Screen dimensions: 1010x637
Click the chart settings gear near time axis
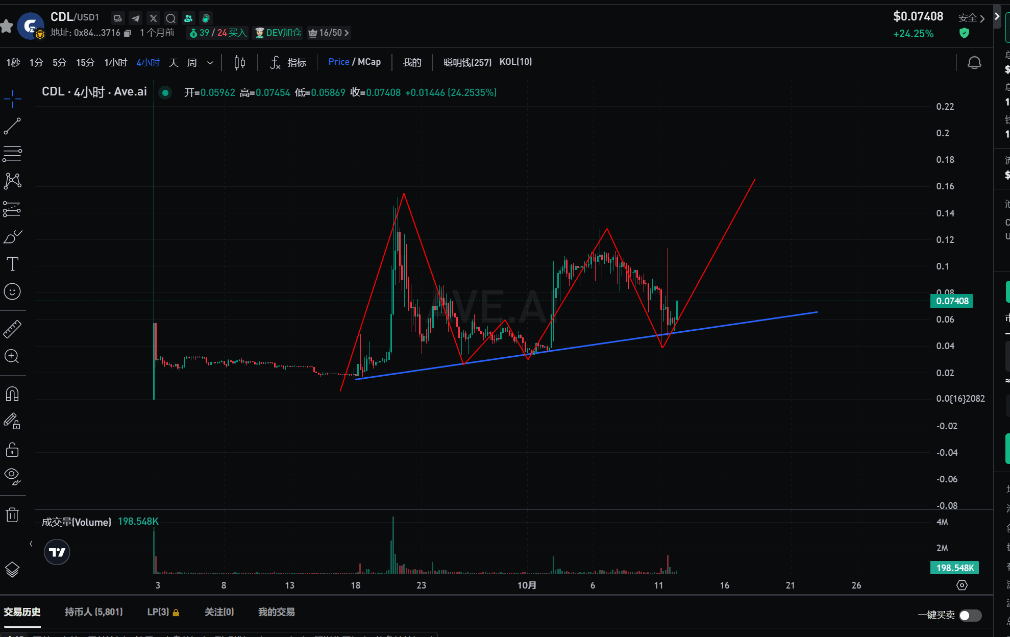[962, 585]
